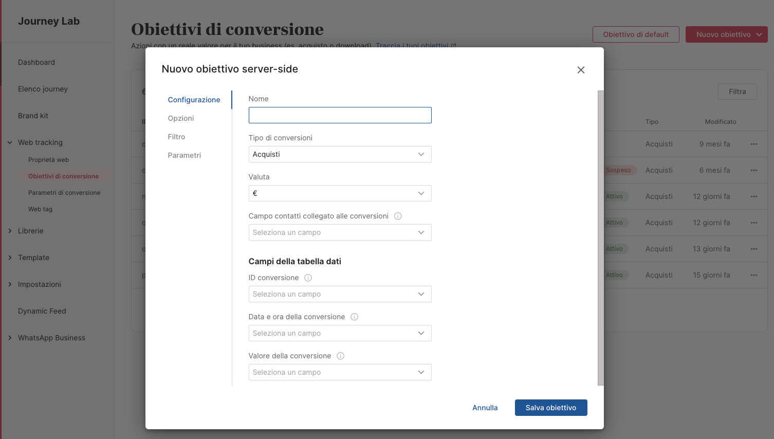
Task: Open the Valore della conversione field dropdown
Action: pos(340,372)
